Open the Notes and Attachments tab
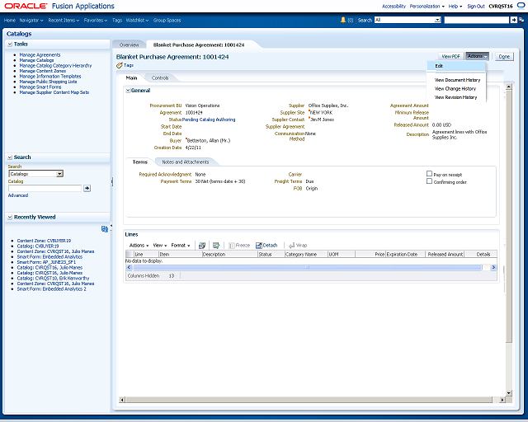528x422 pixels. (186, 162)
